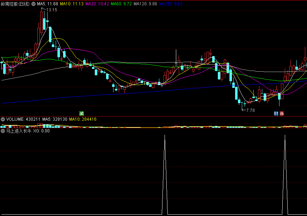
Task: Click the 13.15 high price label
Action: [51, 10]
